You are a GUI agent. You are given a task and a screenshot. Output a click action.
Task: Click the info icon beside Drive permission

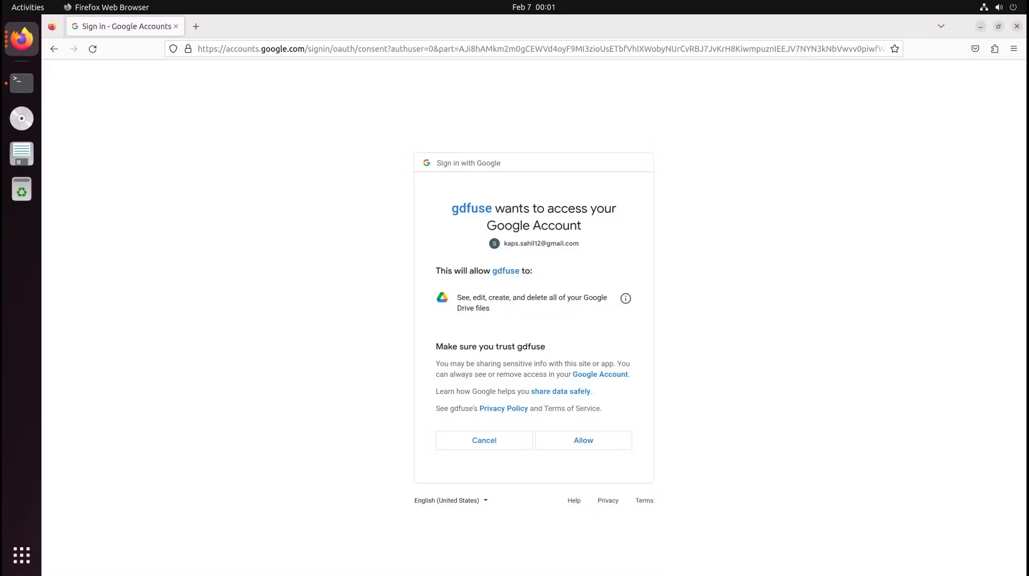[625, 299]
